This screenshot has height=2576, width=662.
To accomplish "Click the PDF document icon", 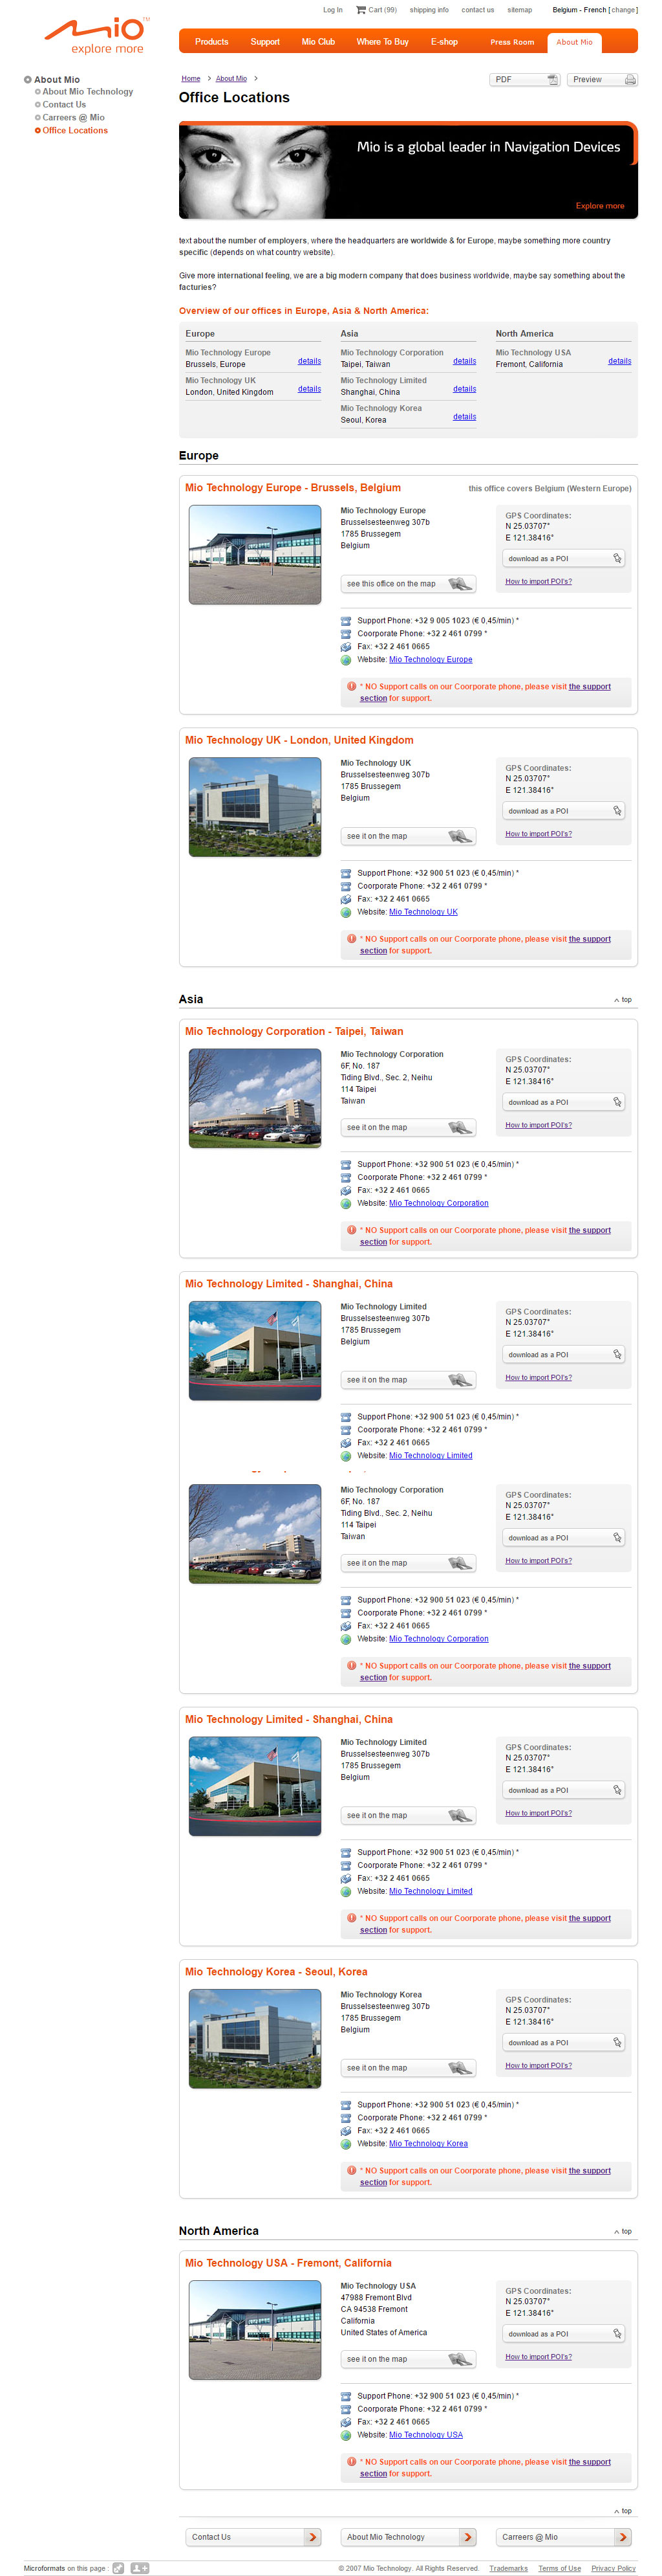I will coord(552,79).
